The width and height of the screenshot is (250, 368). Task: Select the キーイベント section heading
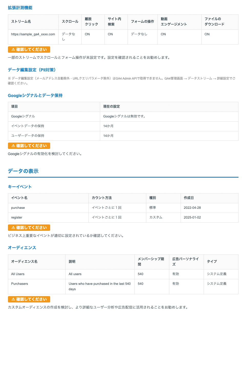coord(19,187)
